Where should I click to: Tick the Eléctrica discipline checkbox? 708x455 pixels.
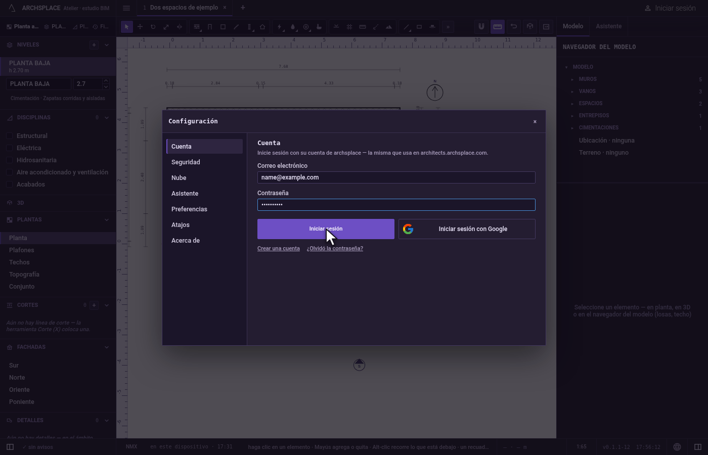(9, 148)
